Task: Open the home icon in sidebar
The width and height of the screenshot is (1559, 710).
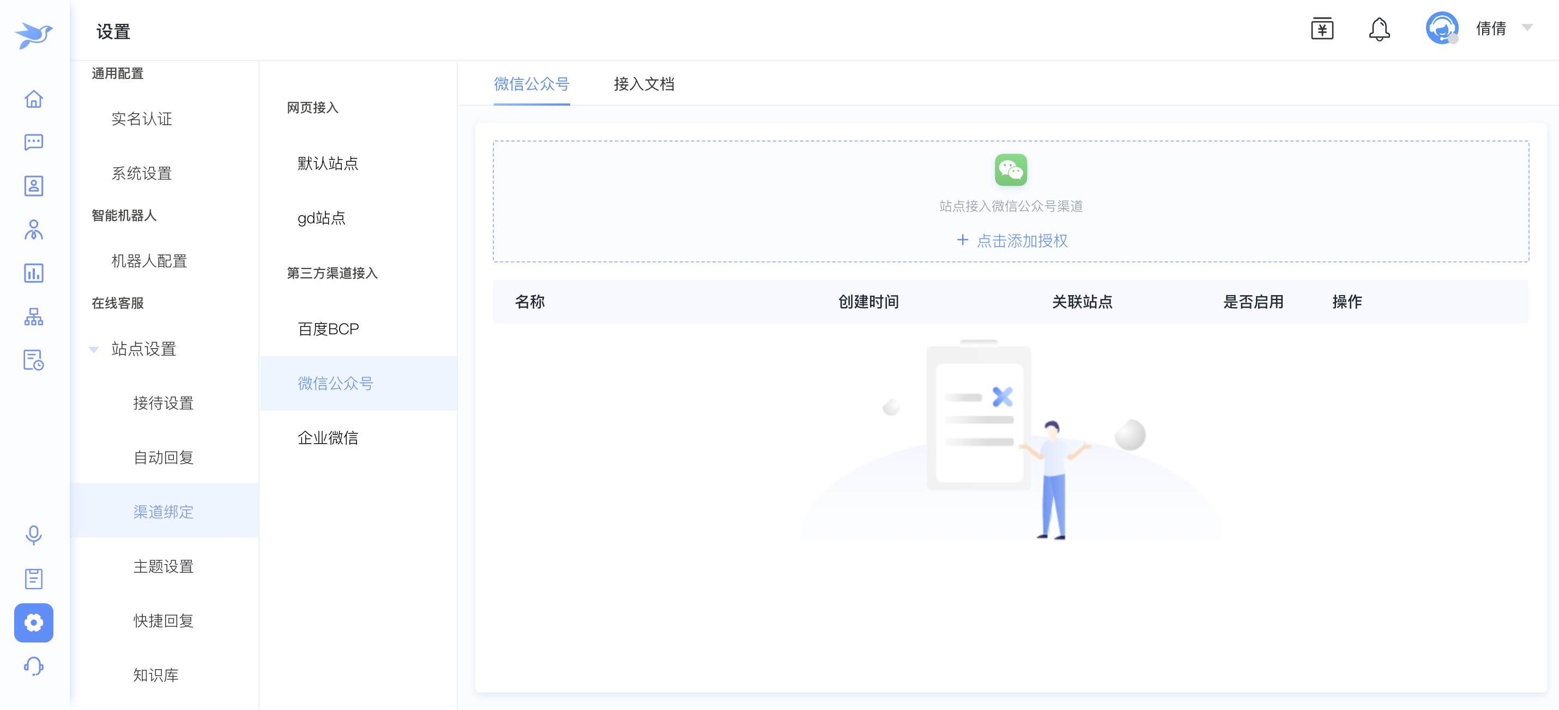Action: 33,99
